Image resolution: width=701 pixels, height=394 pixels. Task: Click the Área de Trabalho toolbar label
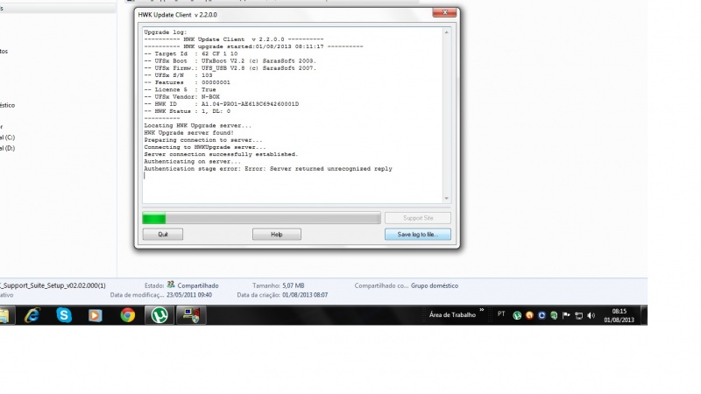tap(452, 315)
